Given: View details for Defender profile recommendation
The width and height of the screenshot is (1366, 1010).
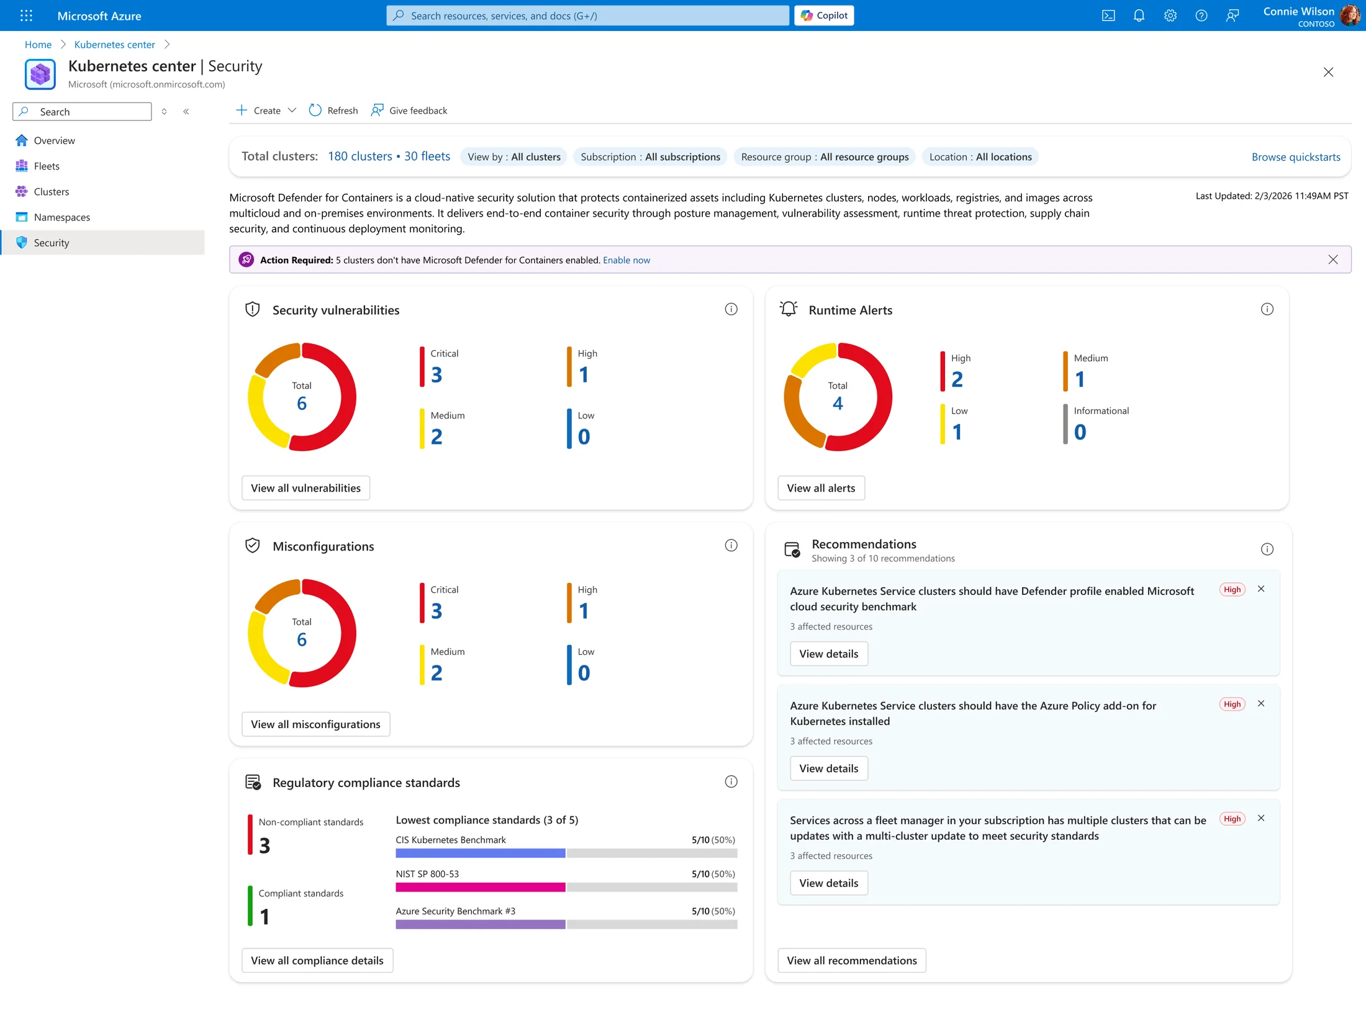Looking at the screenshot, I should click(x=828, y=653).
